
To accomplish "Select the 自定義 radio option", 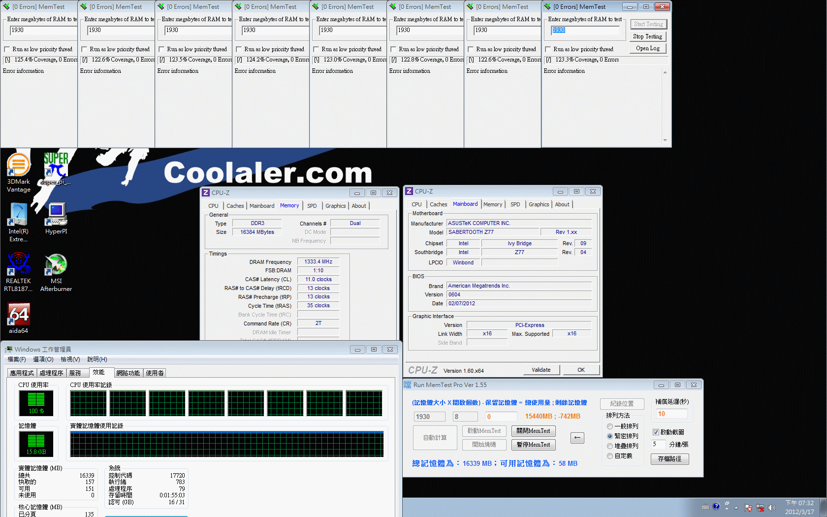I will click(610, 456).
